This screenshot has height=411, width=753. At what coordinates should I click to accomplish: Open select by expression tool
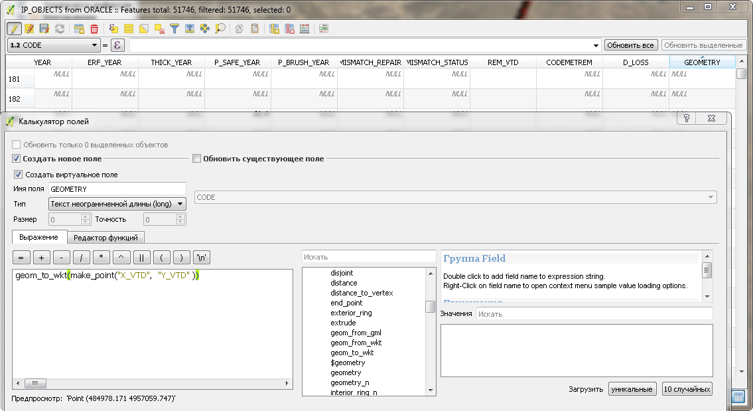tap(113, 29)
